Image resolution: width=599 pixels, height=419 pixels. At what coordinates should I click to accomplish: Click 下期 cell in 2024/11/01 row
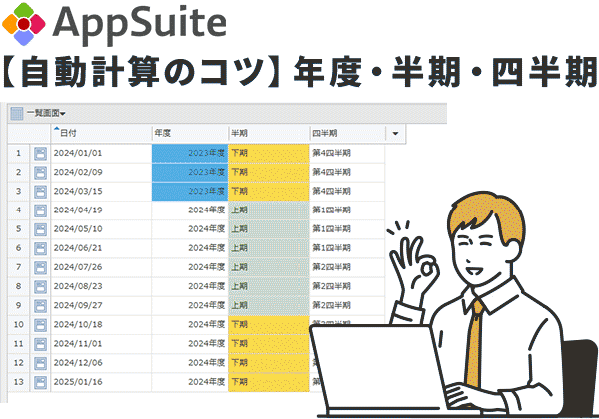point(269,344)
